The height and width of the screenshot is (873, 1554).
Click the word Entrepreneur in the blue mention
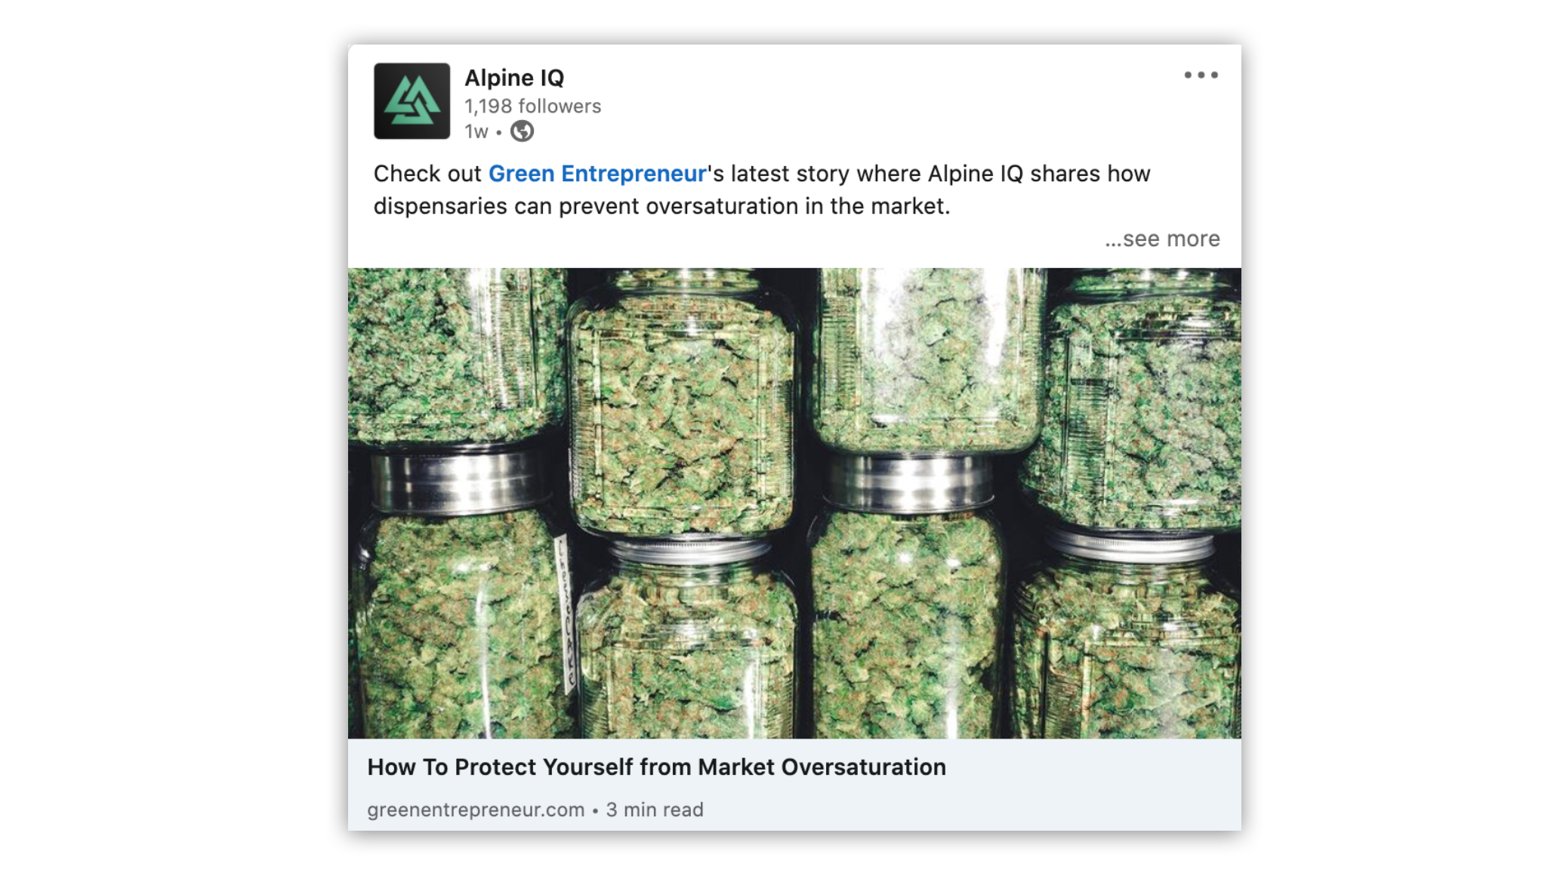[634, 174]
